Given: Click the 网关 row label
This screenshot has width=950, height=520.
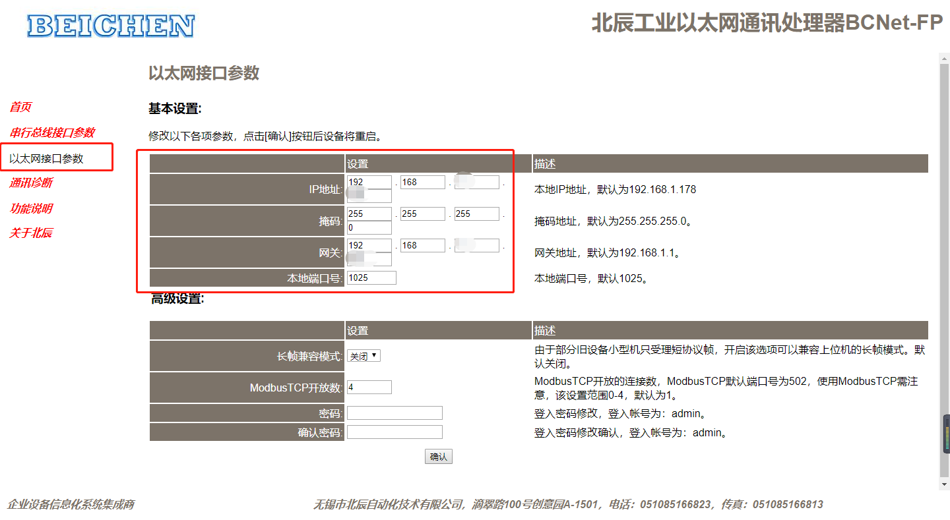Looking at the screenshot, I should (331, 253).
